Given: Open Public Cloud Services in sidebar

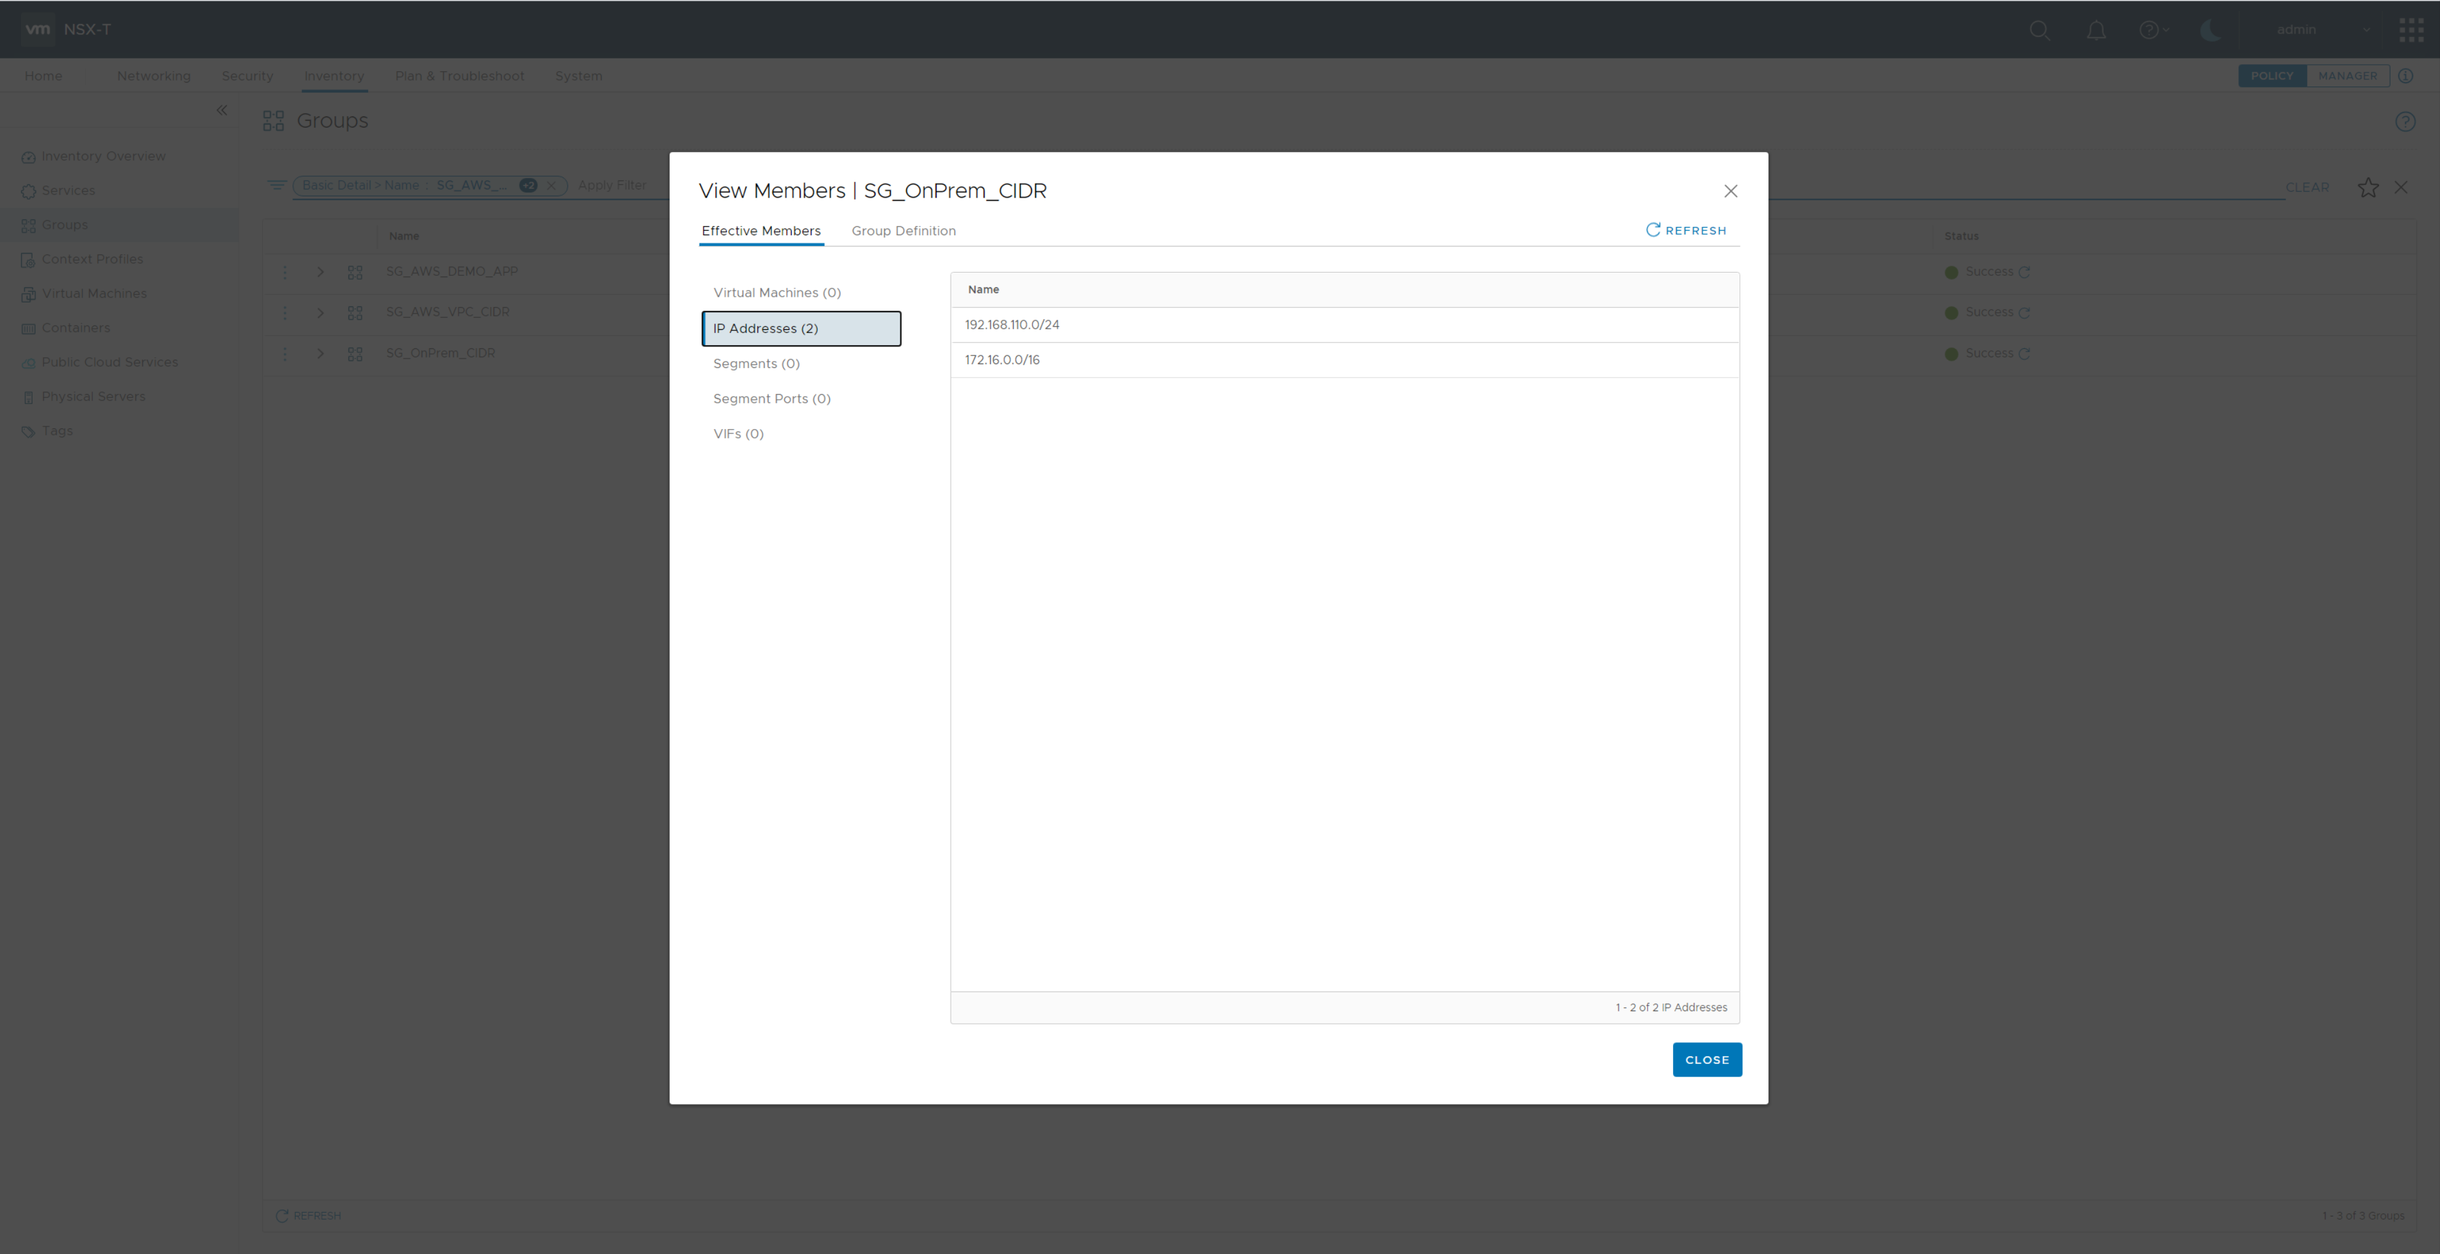Looking at the screenshot, I should (110, 362).
